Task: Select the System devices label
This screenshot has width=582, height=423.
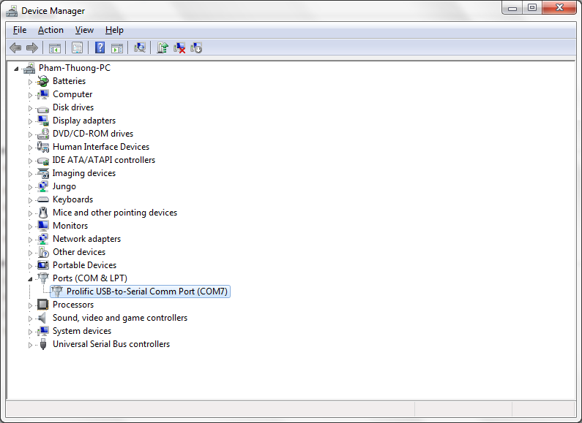Action: [x=82, y=331]
